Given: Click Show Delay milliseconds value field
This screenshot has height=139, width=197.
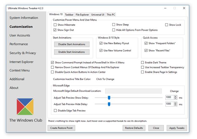Looking at the screenshot, I should [169, 97].
